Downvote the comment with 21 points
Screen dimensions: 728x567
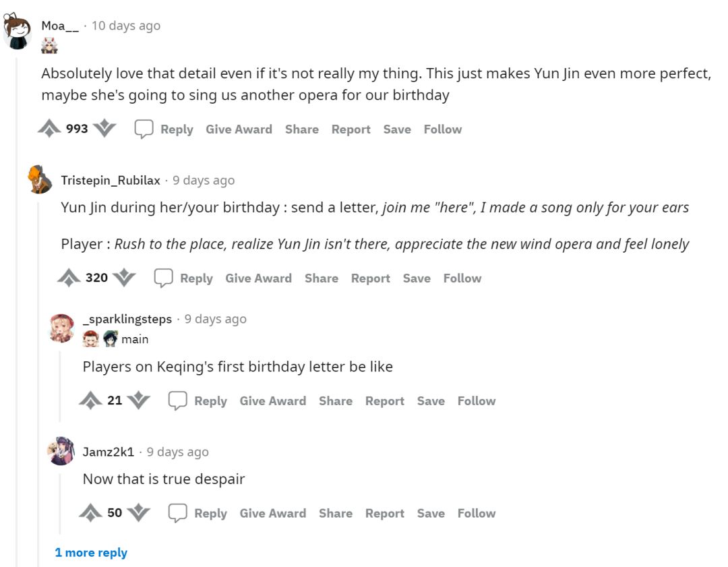[x=139, y=400]
